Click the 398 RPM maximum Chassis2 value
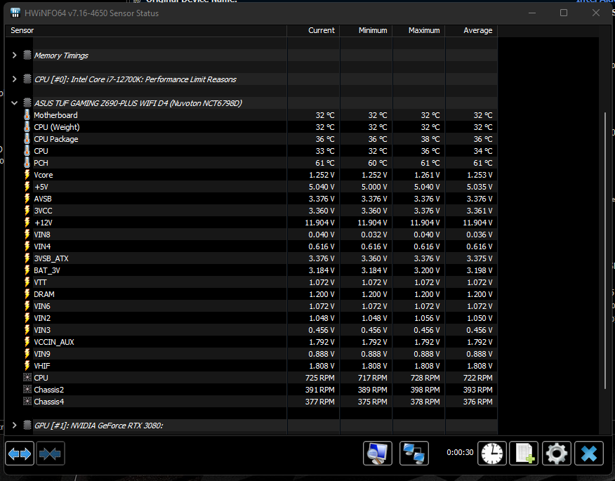615x481 pixels. 425,390
